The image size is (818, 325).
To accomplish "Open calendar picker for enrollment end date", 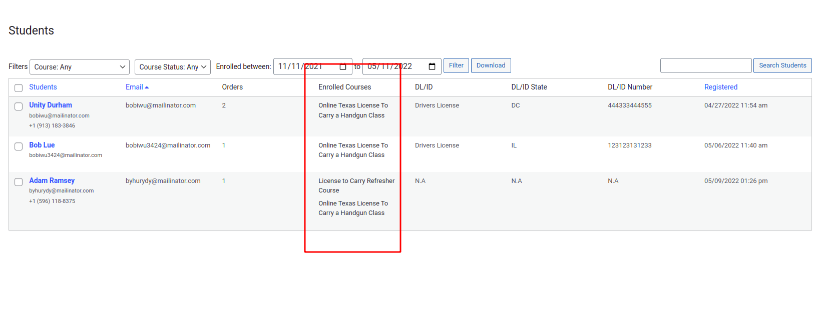I will (432, 66).
